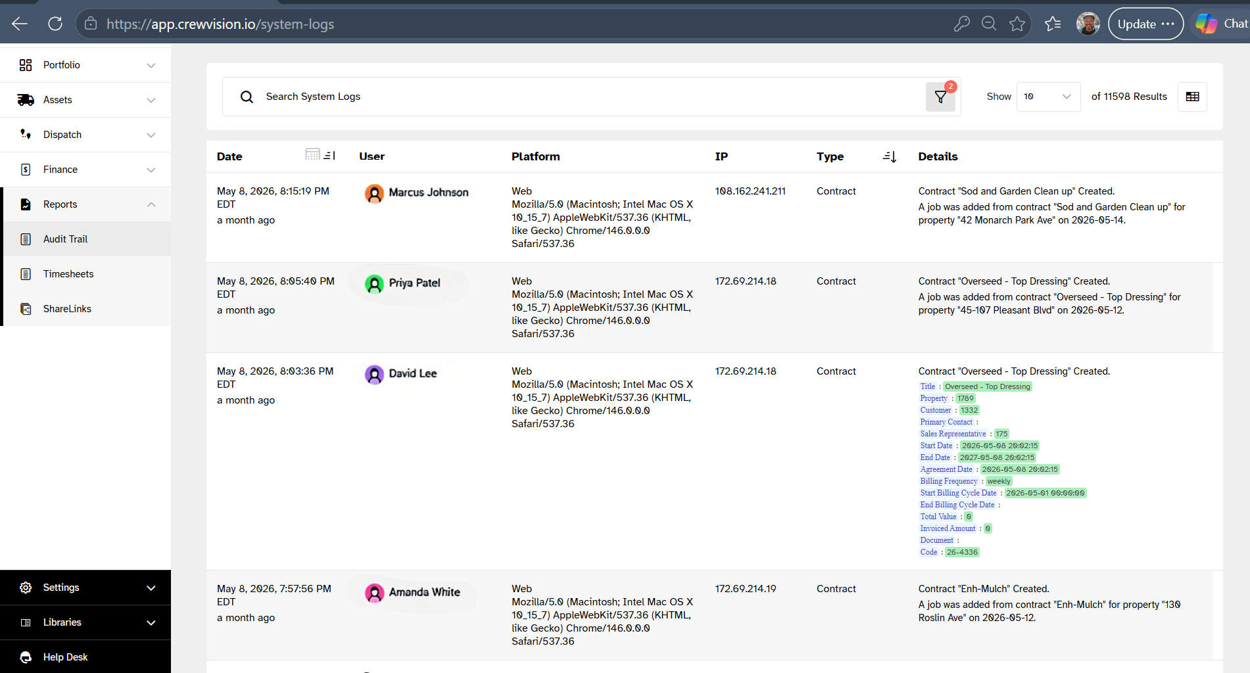Click the Reports collapse chevron
The height and width of the screenshot is (673, 1250).
(x=151, y=204)
